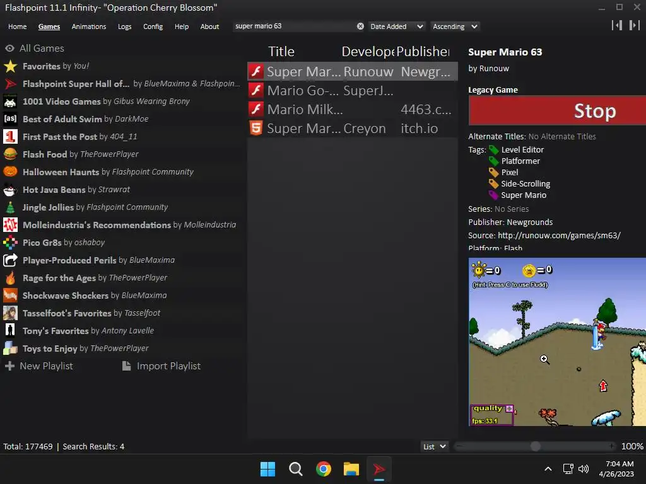Click Flash icon of Mario Go- row
This screenshot has width=646, height=484.
256,90
